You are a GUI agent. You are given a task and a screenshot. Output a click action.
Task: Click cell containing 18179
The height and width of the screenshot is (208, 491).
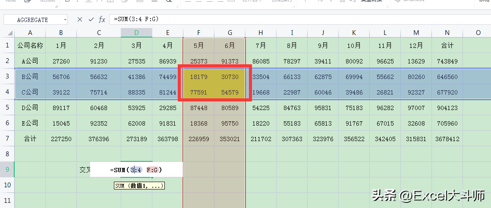click(199, 77)
